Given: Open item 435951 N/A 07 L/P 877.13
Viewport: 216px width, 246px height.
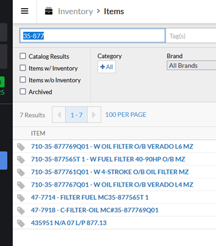Looking at the screenshot, I should 69,223.
